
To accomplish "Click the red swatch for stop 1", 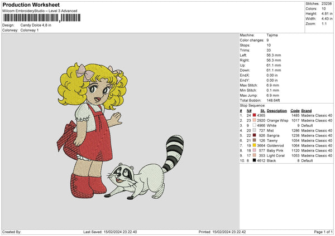I will point(254,115).
